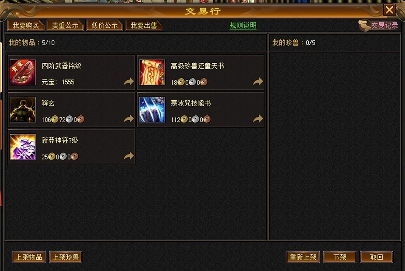Click the 上架珍兽 button
This screenshot has height=271, width=405.
65,257
